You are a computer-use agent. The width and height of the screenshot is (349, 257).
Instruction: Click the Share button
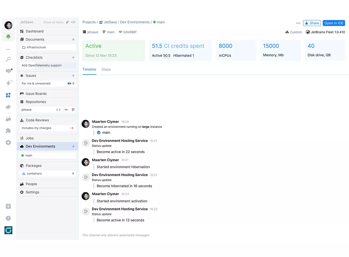click(x=312, y=23)
